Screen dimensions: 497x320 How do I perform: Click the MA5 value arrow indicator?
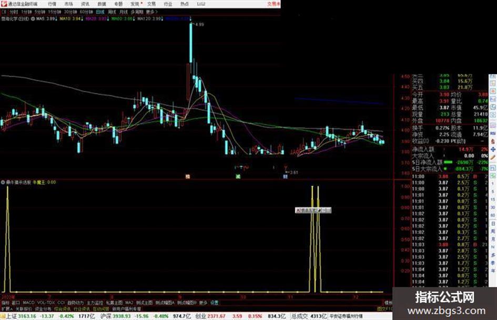pyautogui.click(x=56, y=19)
